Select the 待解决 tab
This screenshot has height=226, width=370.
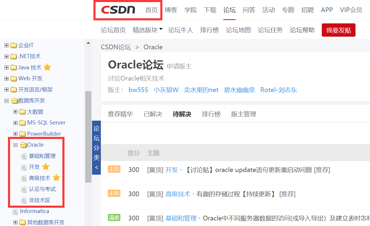tap(182, 114)
